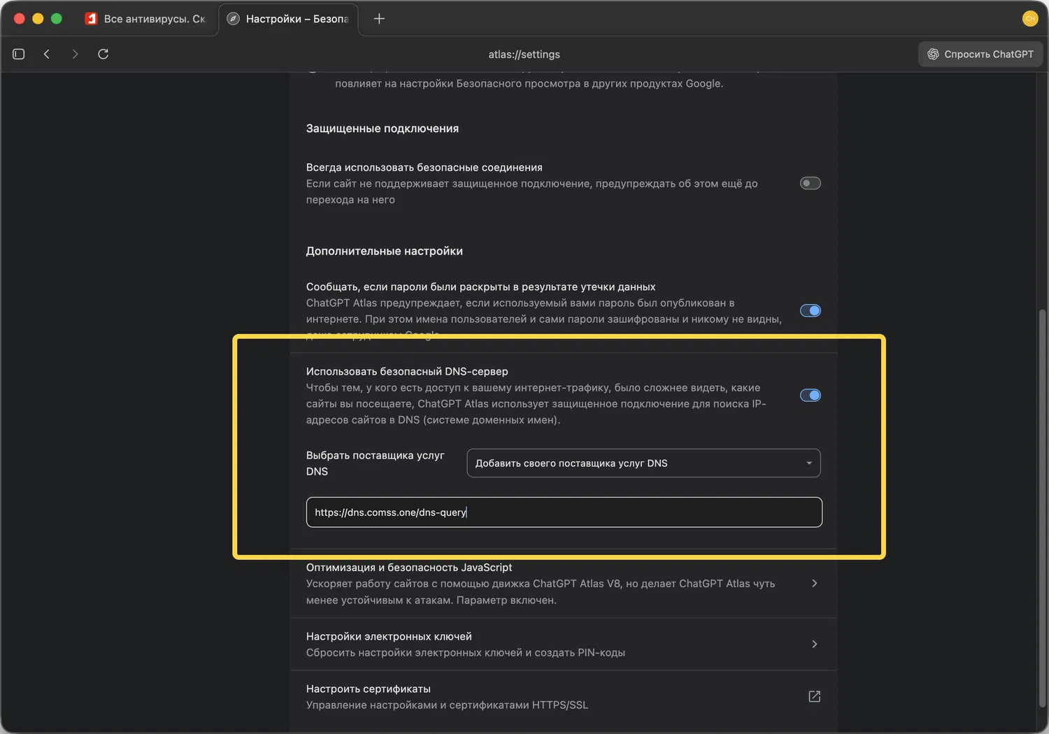Click the text Сообщать, если пароли были раскрыты
This screenshot has width=1049, height=734.
480,287
